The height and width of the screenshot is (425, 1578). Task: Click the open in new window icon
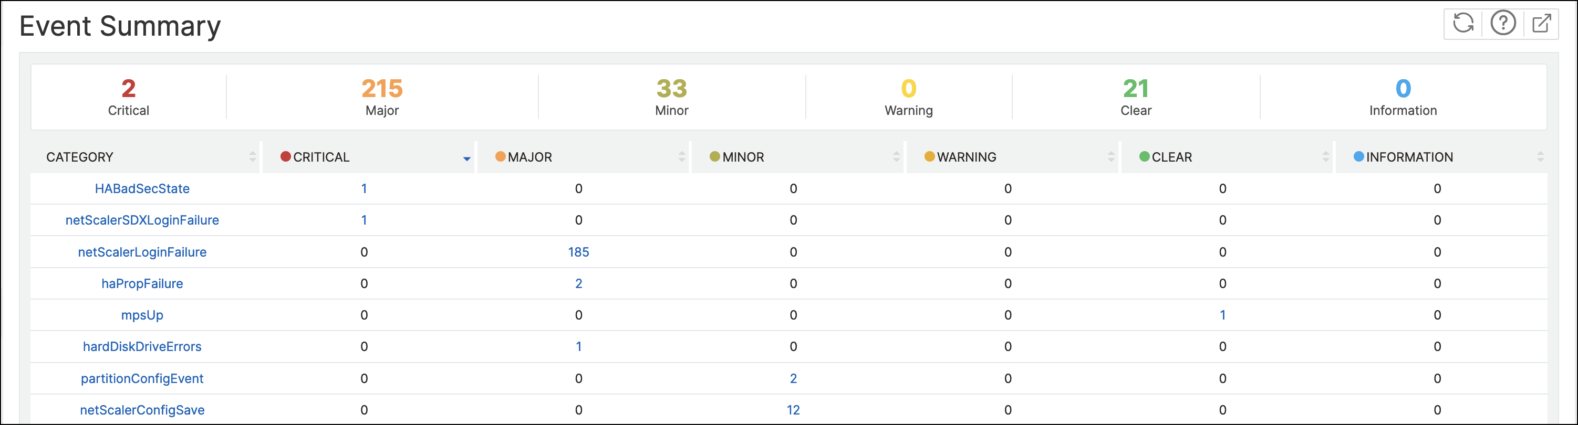[x=1541, y=24]
